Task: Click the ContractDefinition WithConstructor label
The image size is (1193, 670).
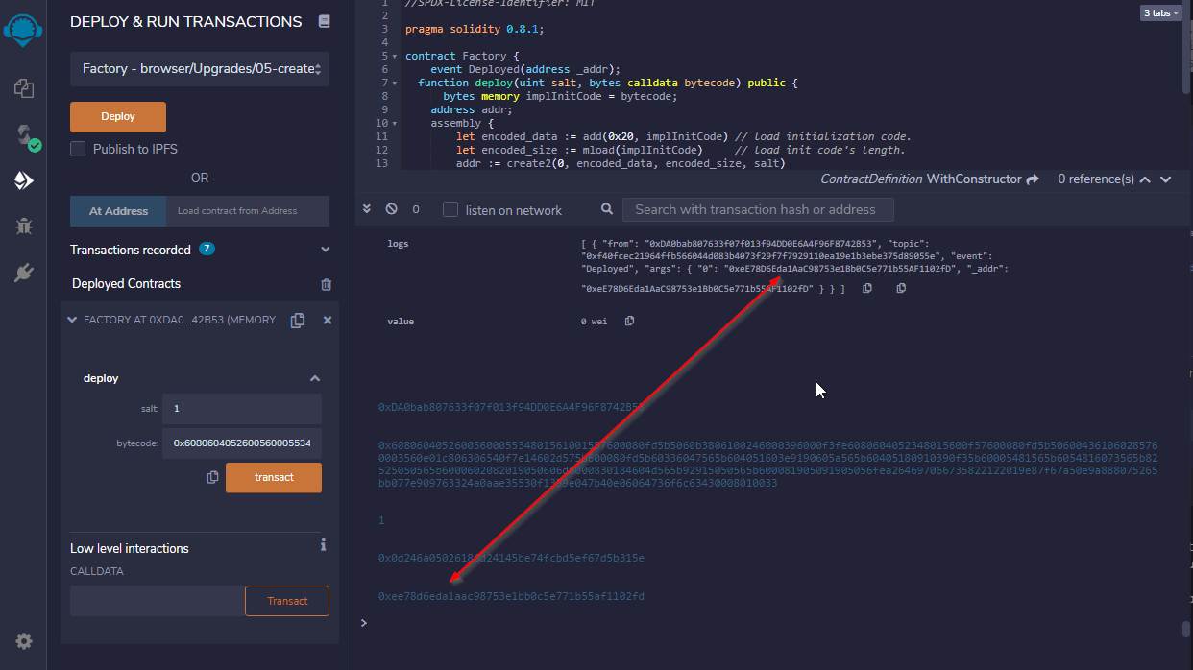Action: click(919, 179)
